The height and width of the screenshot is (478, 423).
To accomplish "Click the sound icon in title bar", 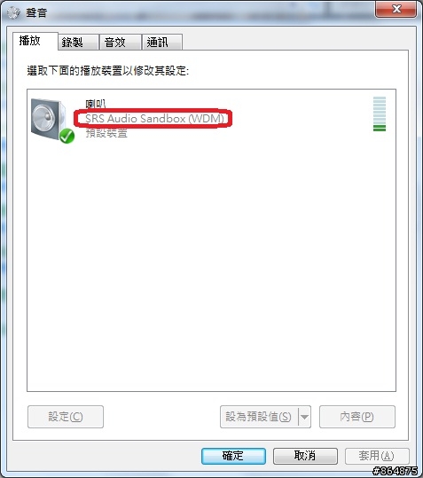I will click(13, 12).
